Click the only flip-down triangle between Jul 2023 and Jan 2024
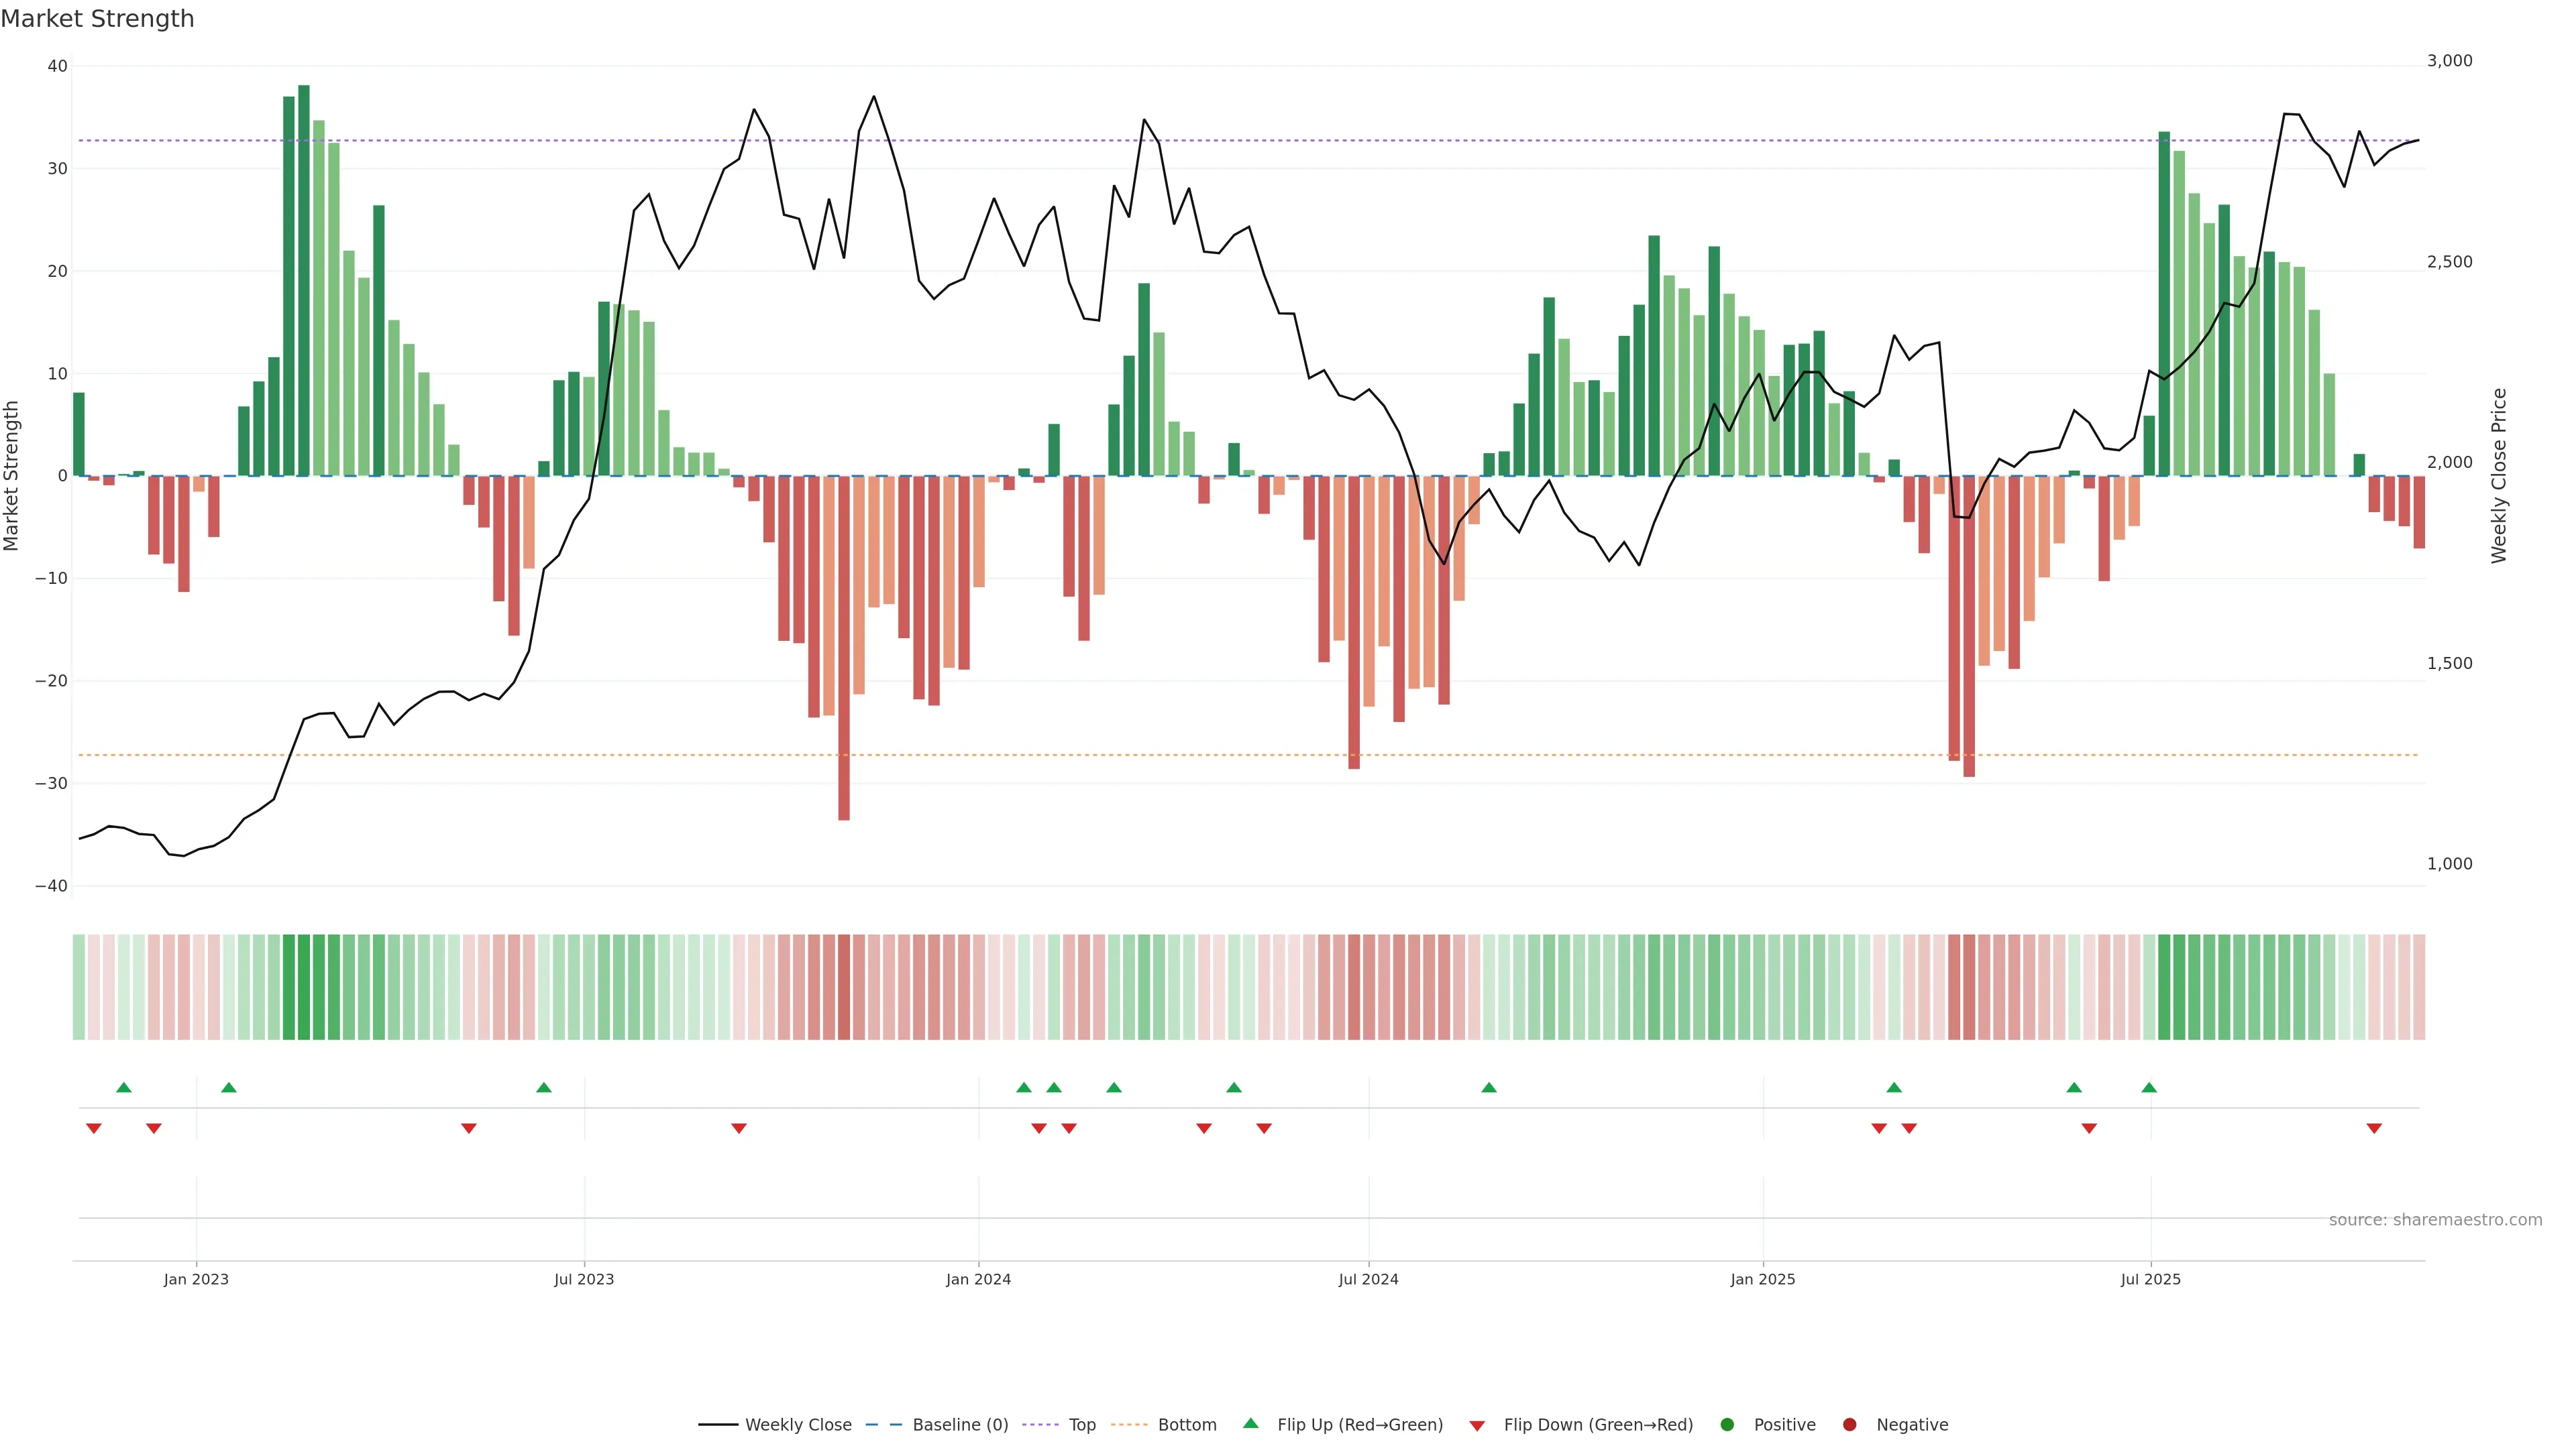The image size is (2576, 1448). (x=739, y=1128)
